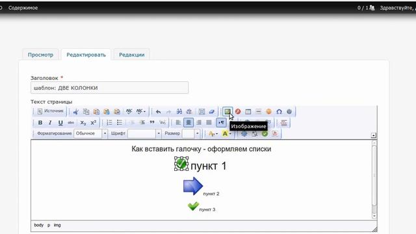Click the Paste from Word icon

tap(117, 112)
